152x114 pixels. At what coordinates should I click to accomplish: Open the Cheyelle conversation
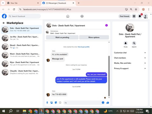click(x=21, y=72)
